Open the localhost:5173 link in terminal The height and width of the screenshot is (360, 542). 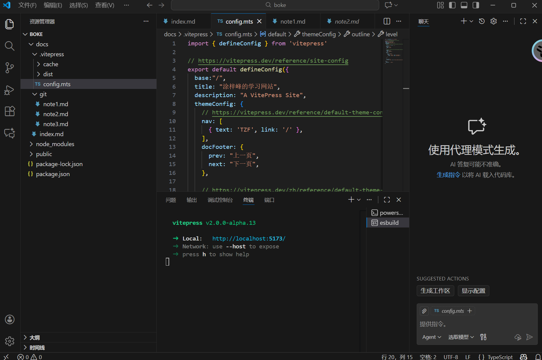248,239
